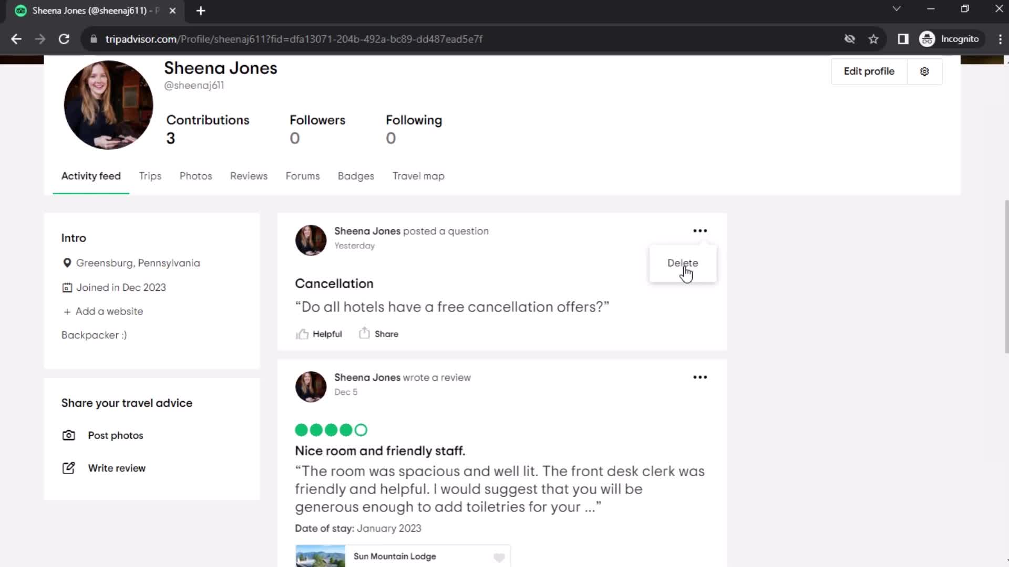Open the three-dot menu on the review
Screen dimensions: 1009x567
[700, 377]
